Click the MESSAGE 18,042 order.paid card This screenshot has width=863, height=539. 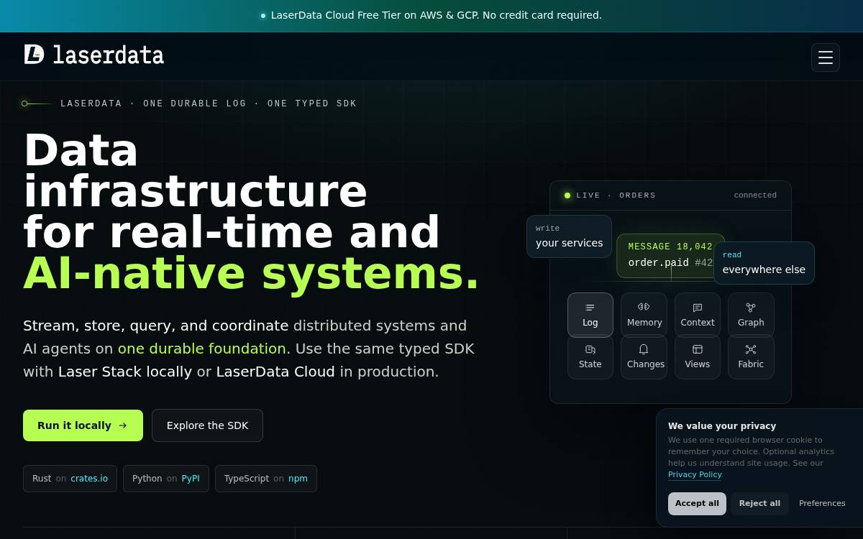tap(670, 256)
